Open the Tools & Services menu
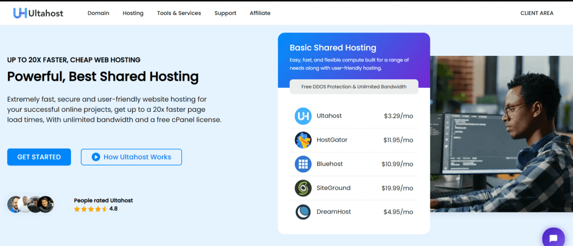The height and width of the screenshot is (246, 573). click(179, 13)
